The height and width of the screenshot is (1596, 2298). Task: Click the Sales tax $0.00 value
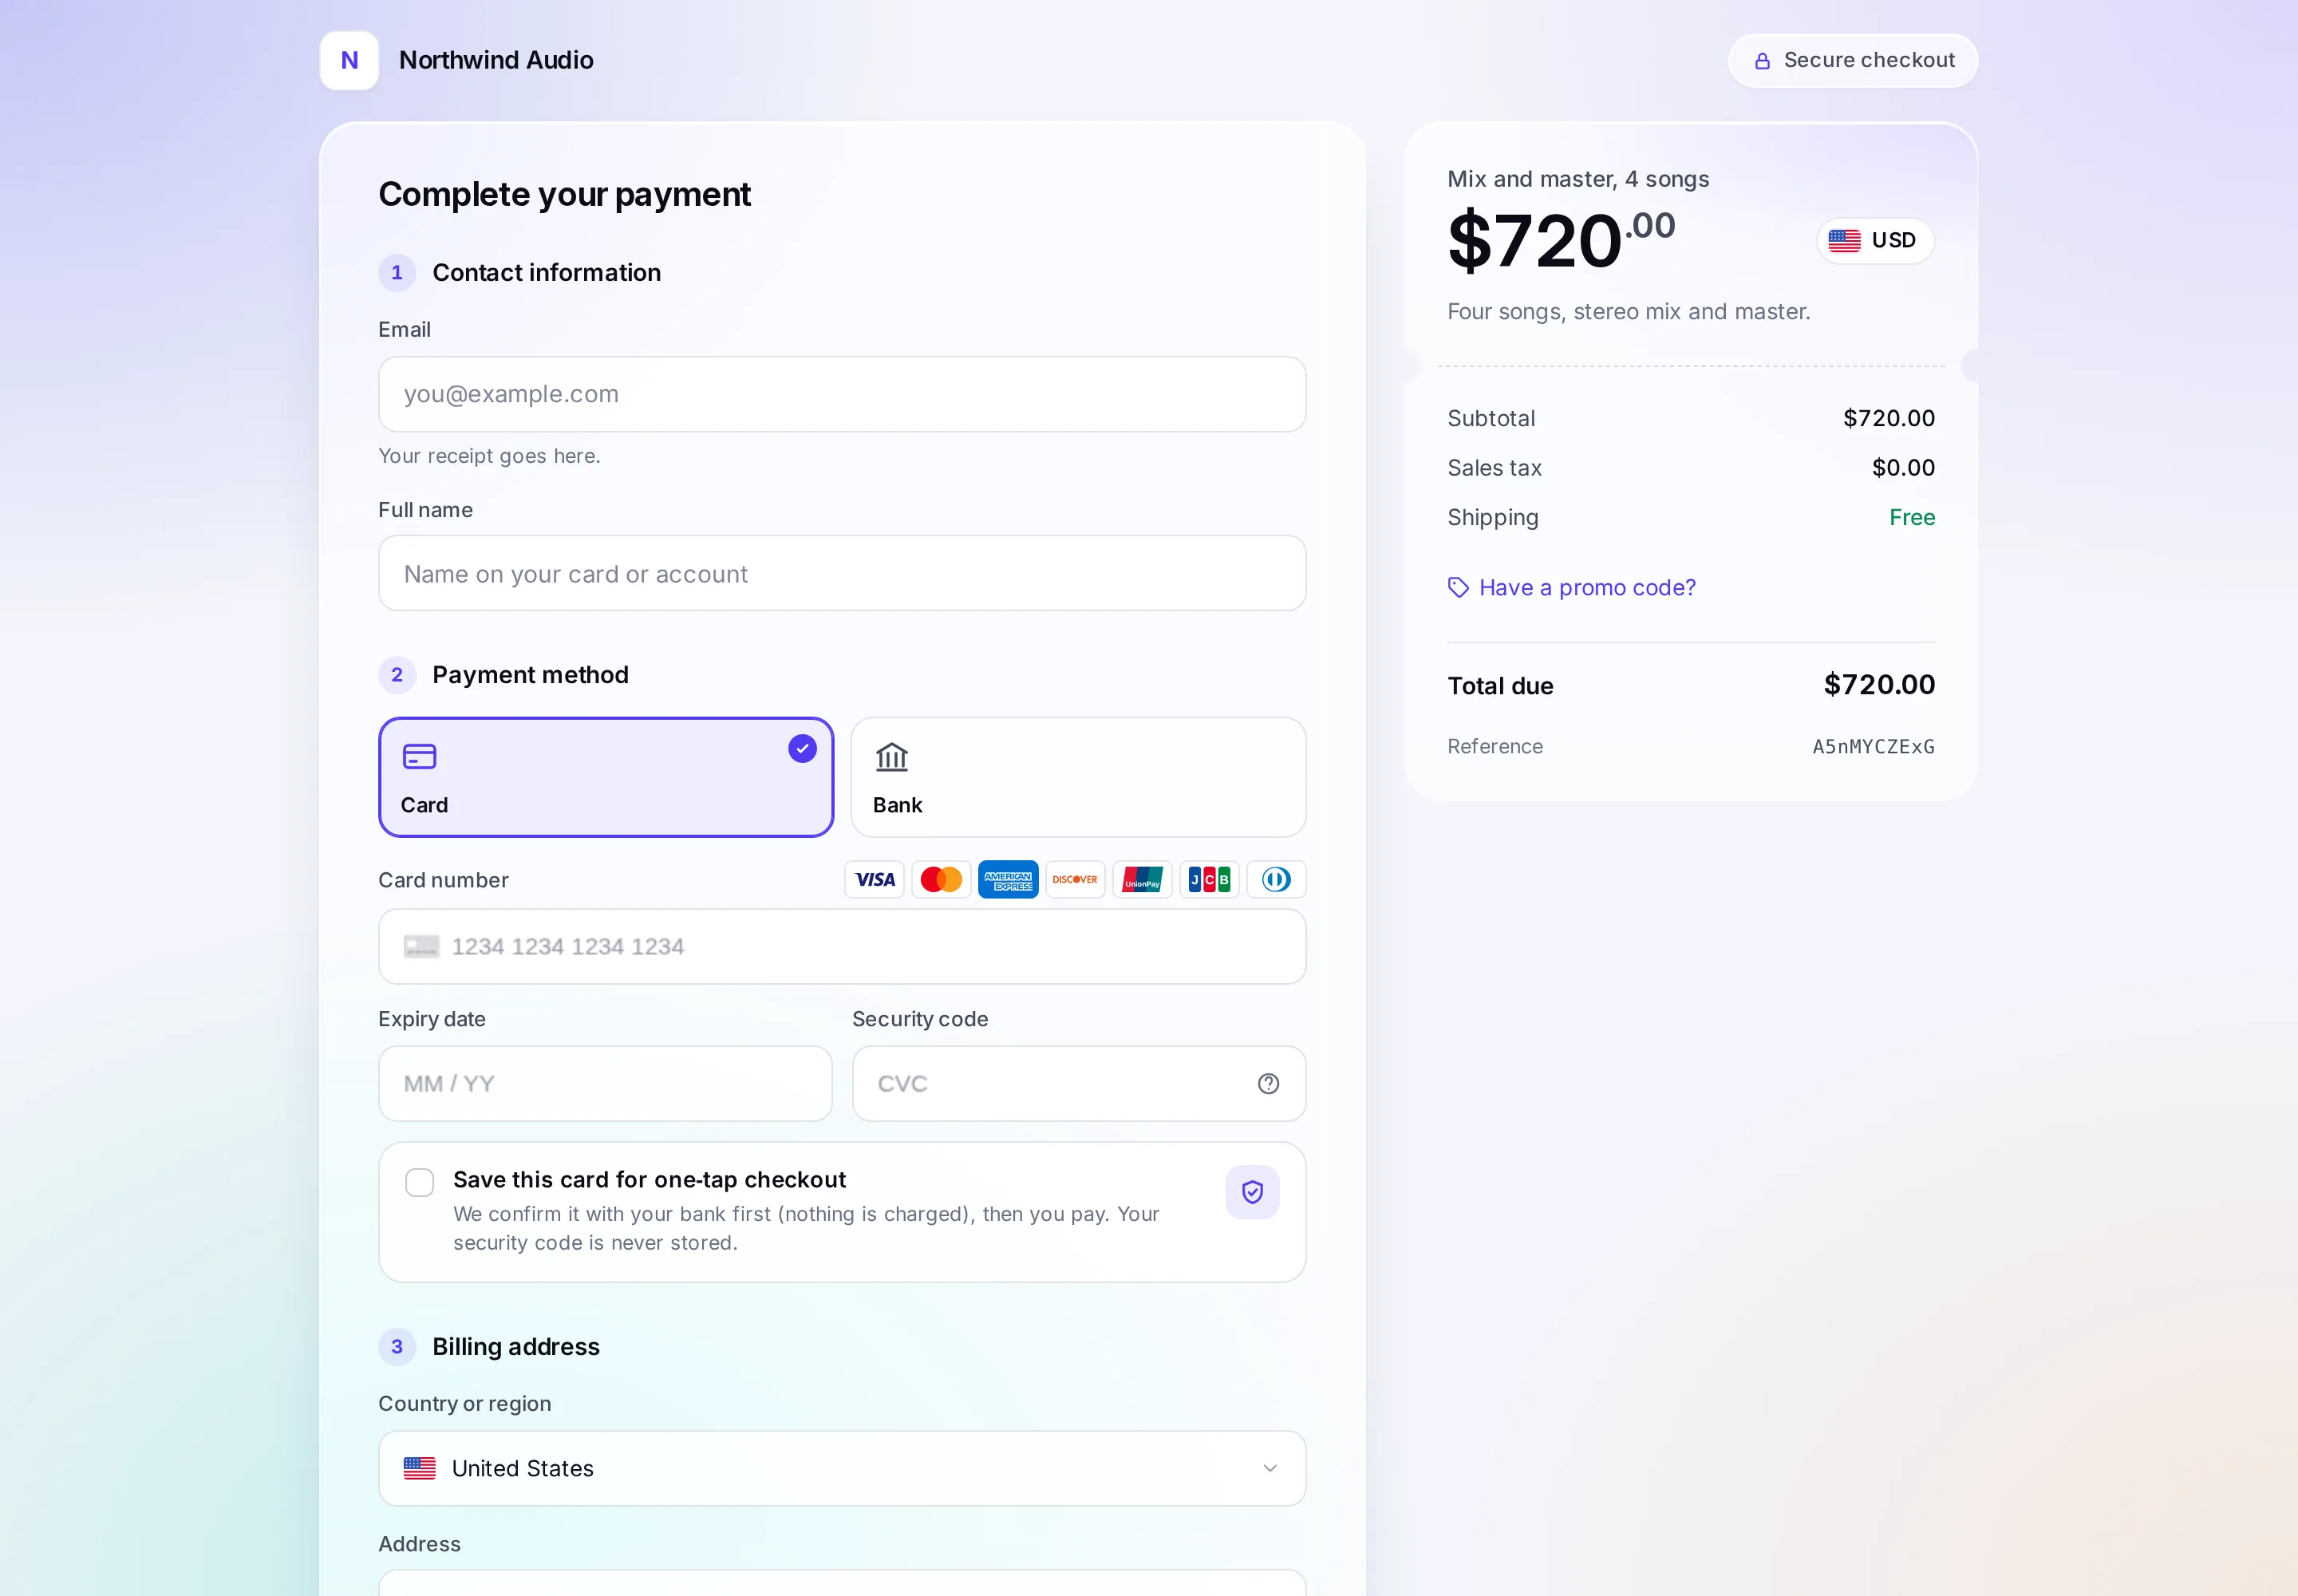pos(1903,468)
